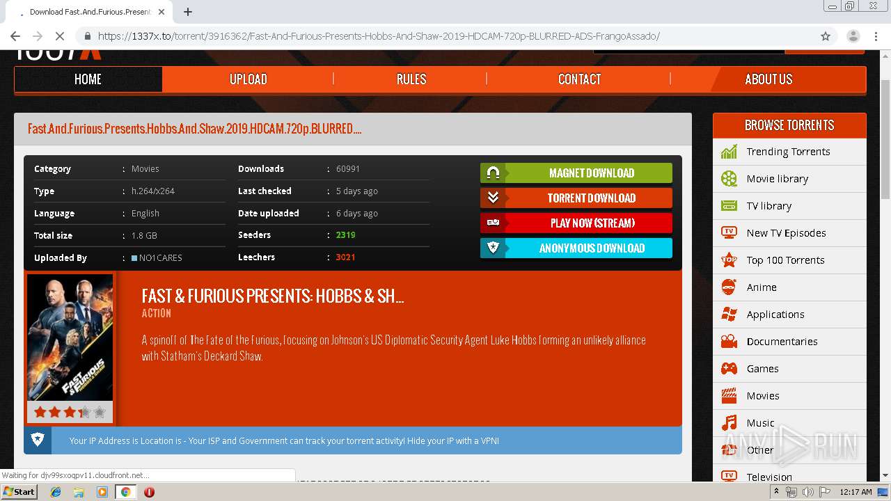Open the Windows Start menu
This screenshot has height=501, width=891.
tap(19, 492)
